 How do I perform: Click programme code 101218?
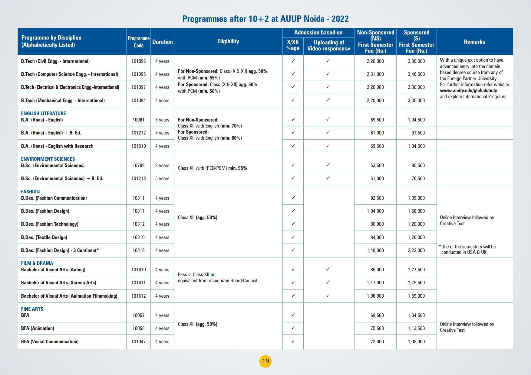click(x=138, y=178)
